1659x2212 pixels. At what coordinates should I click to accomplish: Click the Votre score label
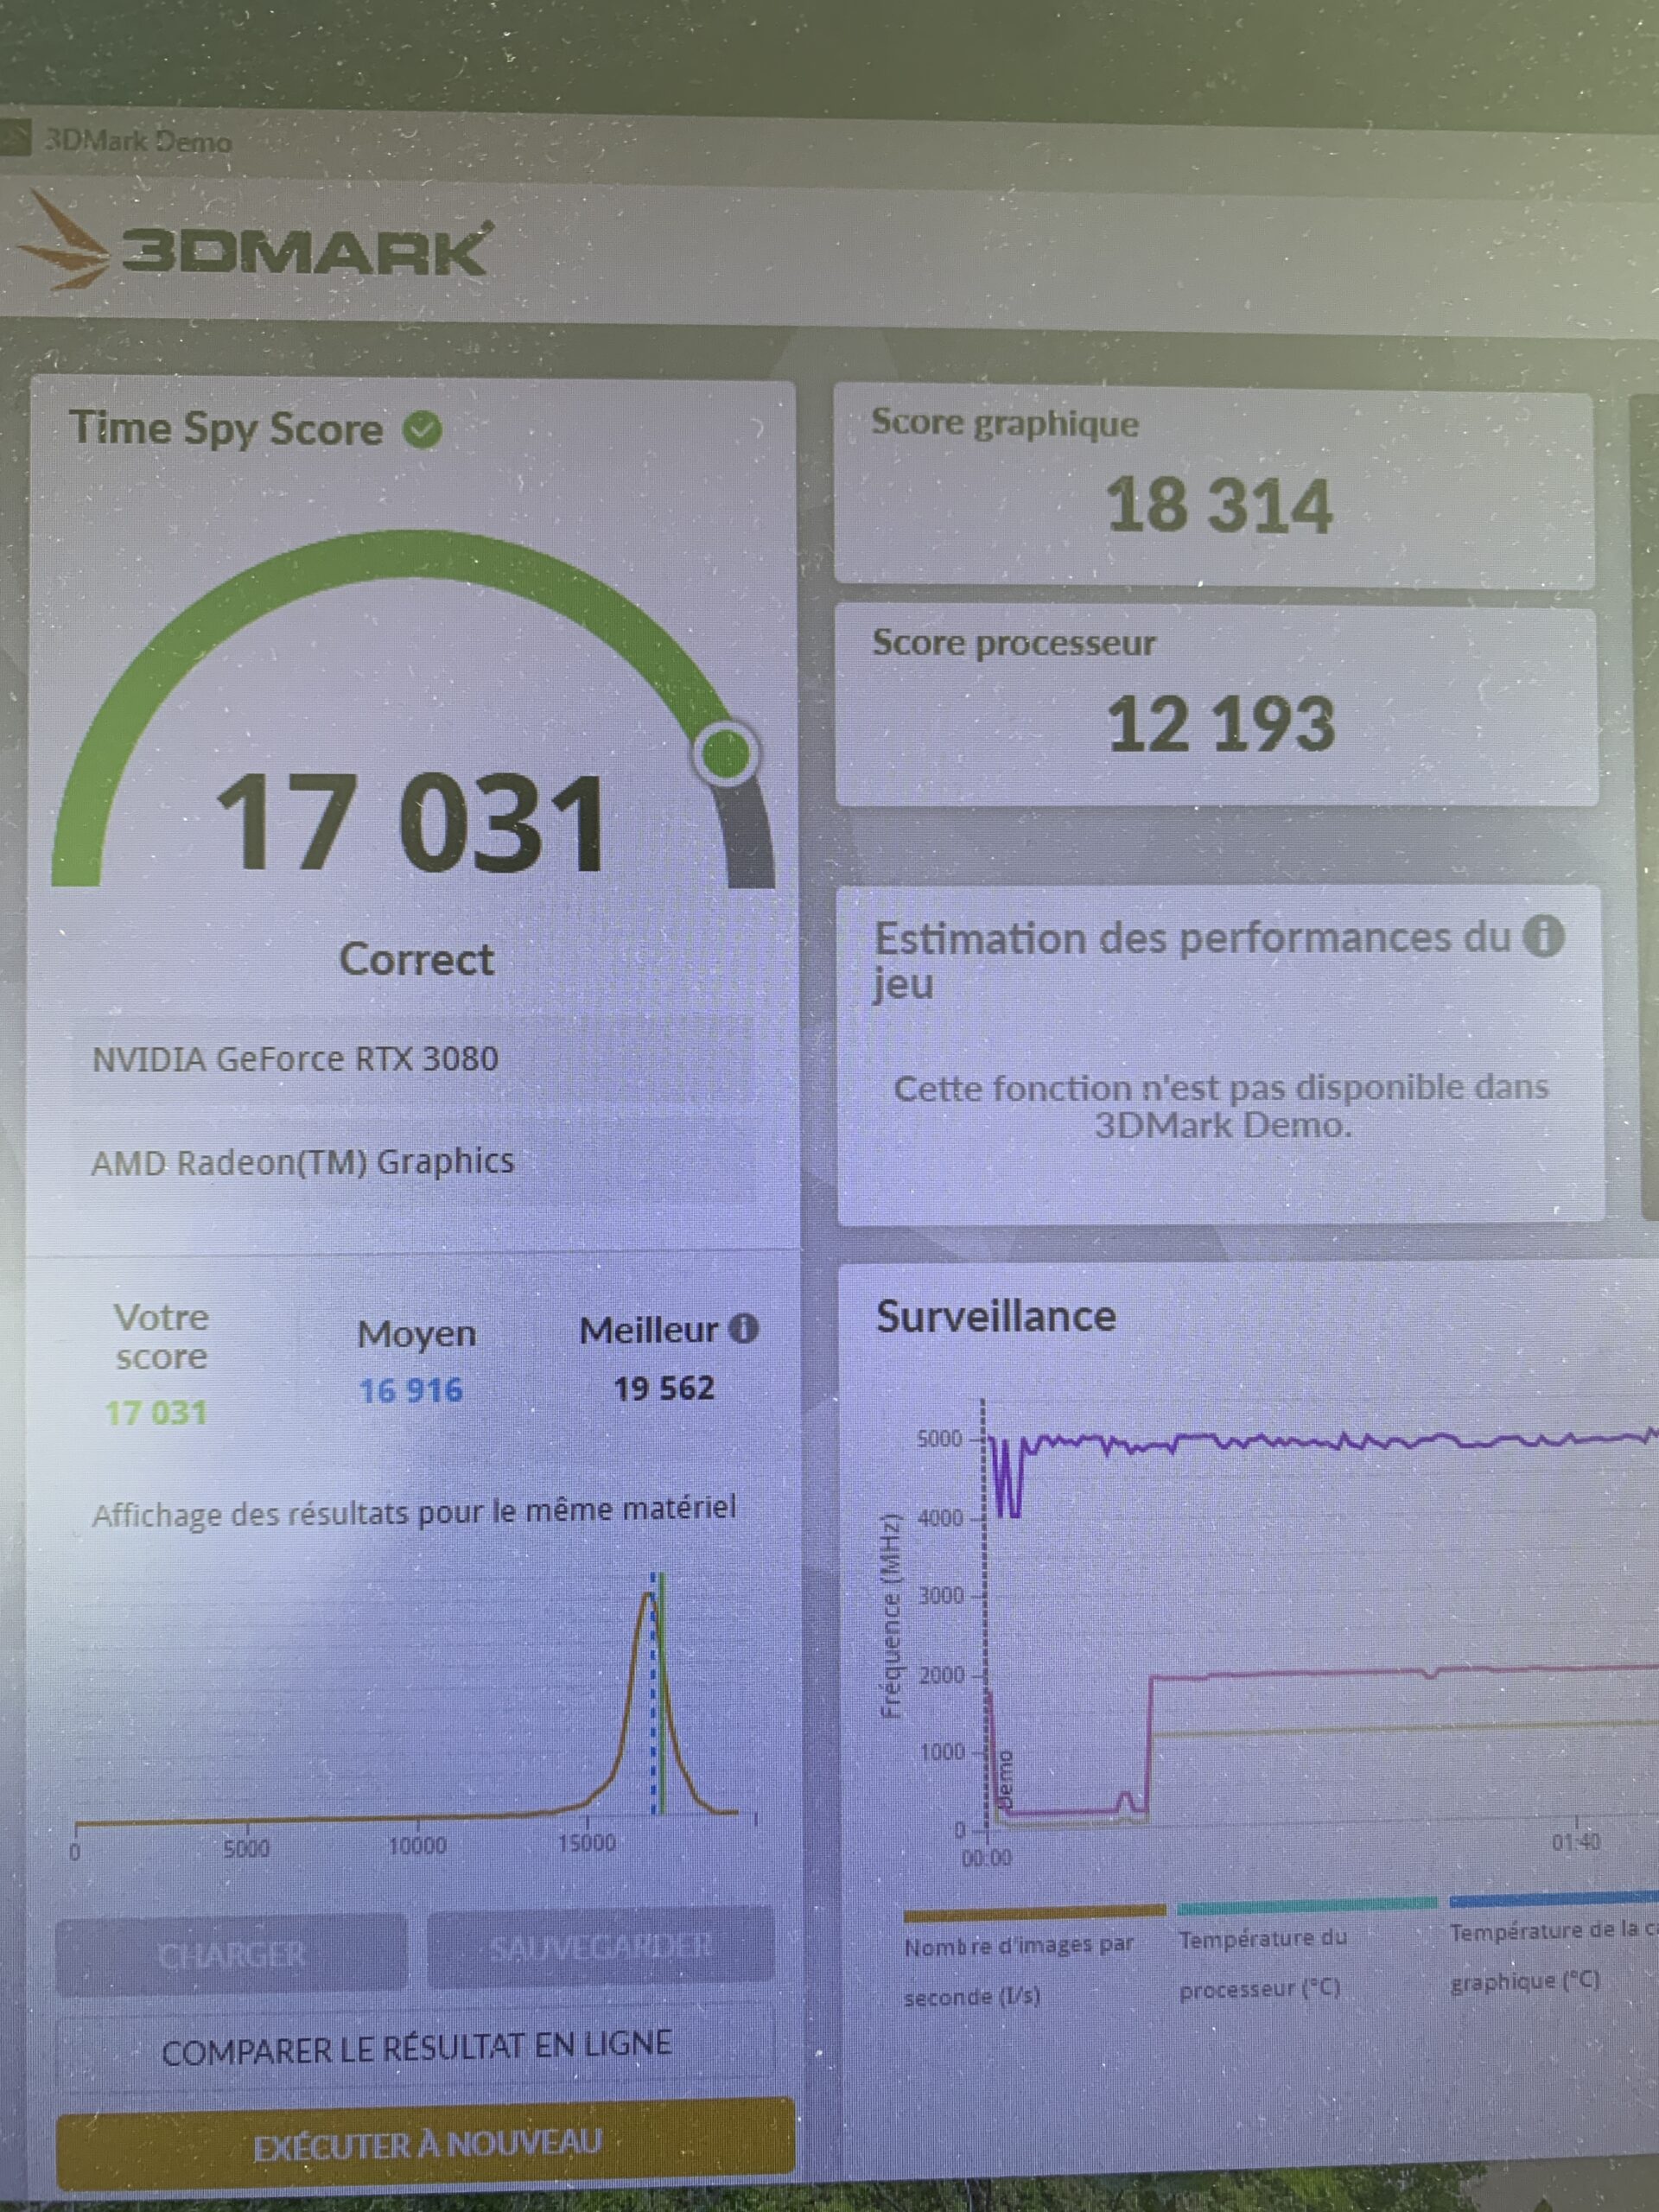[161, 1336]
